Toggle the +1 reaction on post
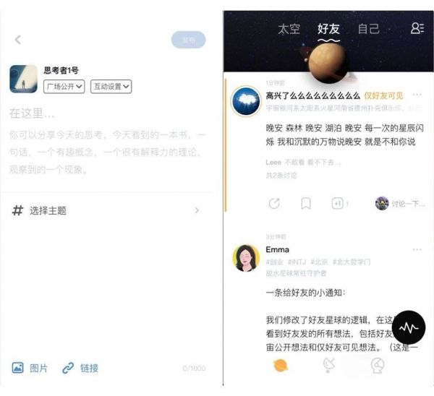 (337, 204)
